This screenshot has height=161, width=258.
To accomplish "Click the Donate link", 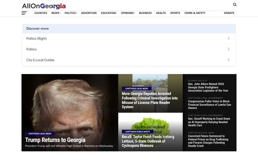I will coord(229,13).
